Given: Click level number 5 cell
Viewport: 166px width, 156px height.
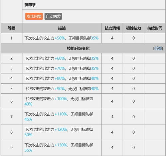Looking at the screenshot, I should point(11,89).
